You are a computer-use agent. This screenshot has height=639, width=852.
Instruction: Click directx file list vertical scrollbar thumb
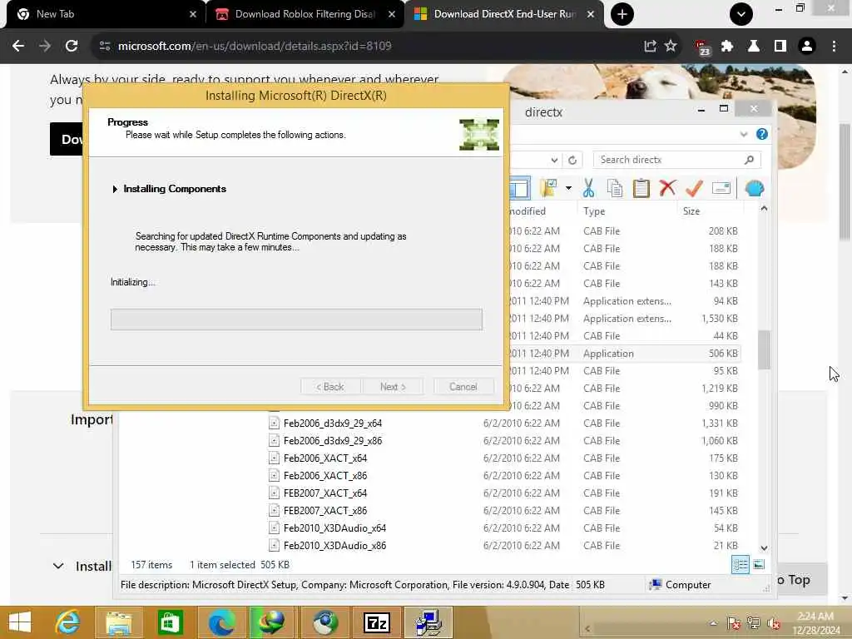tap(764, 349)
